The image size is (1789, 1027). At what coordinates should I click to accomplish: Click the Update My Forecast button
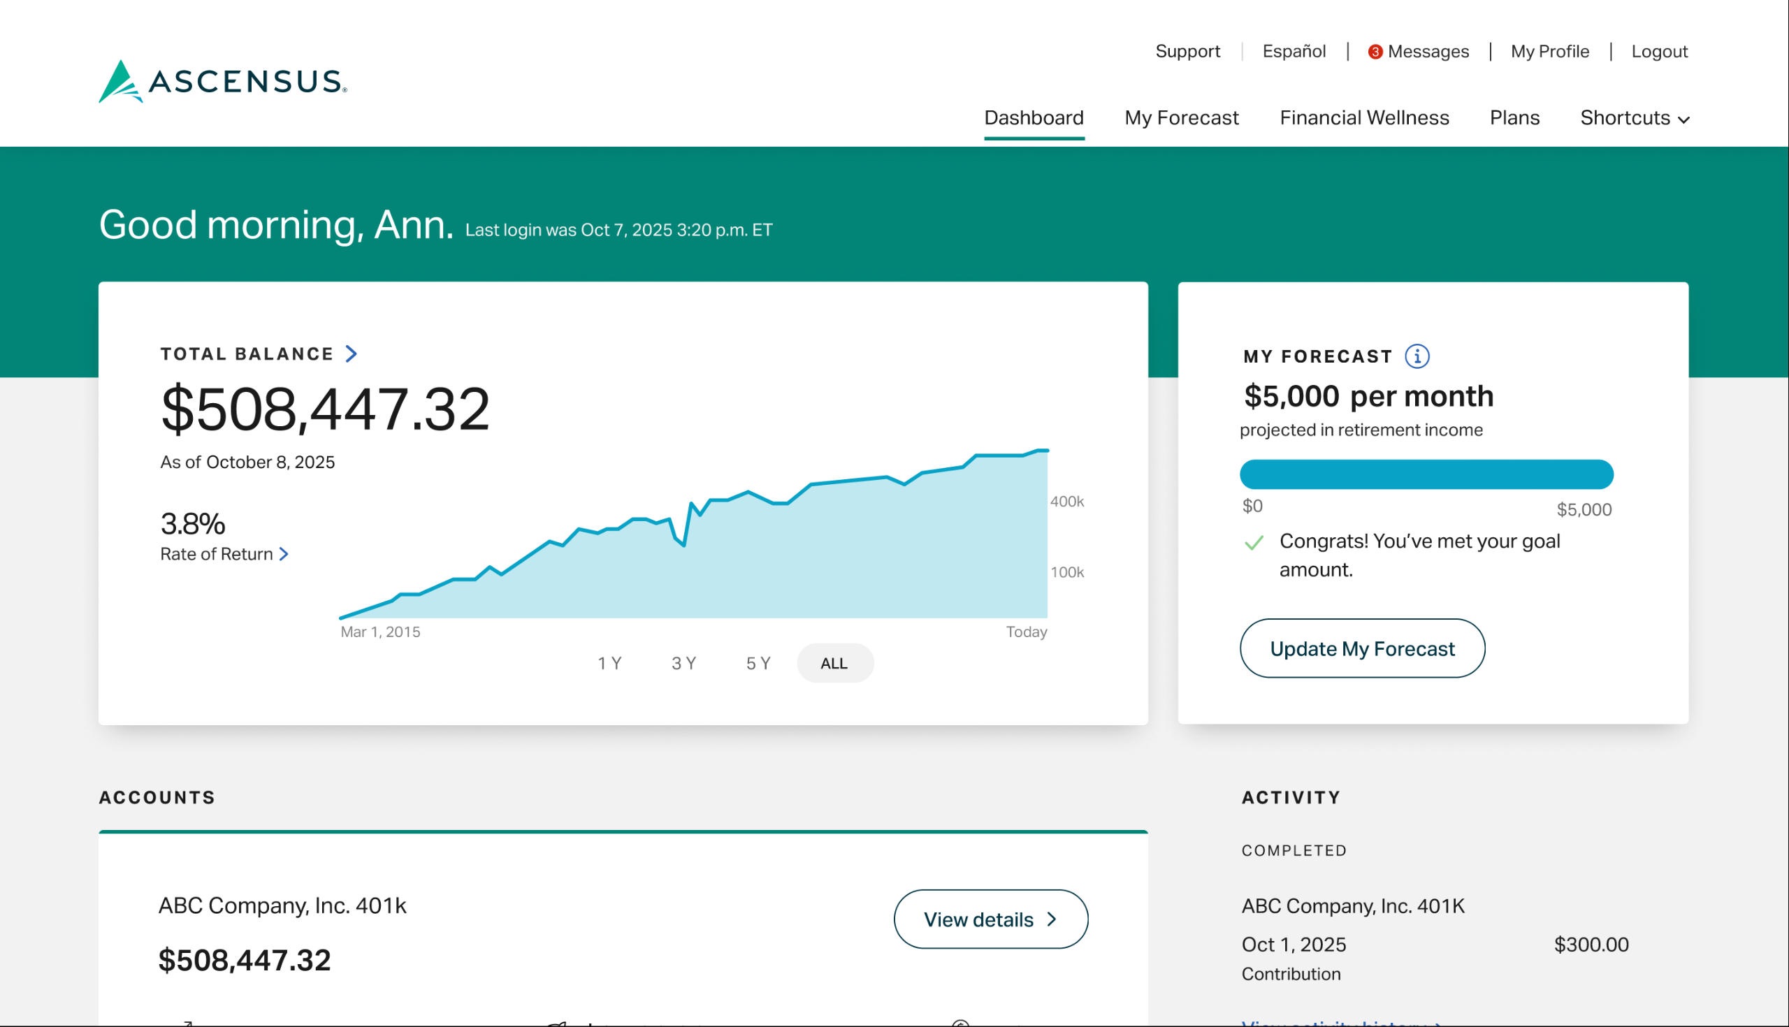[1361, 648]
